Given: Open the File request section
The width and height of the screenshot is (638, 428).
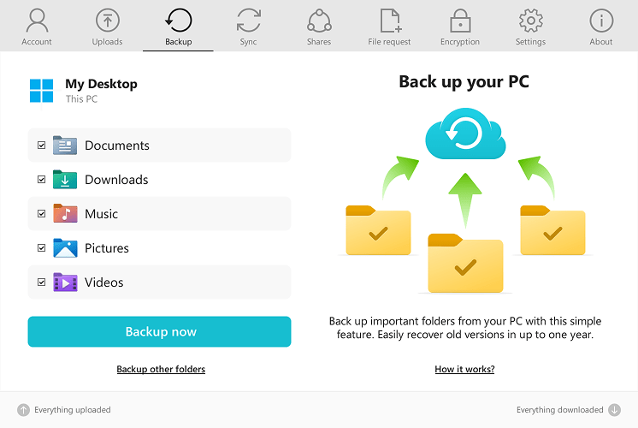Looking at the screenshot, I should coord(389,27).
